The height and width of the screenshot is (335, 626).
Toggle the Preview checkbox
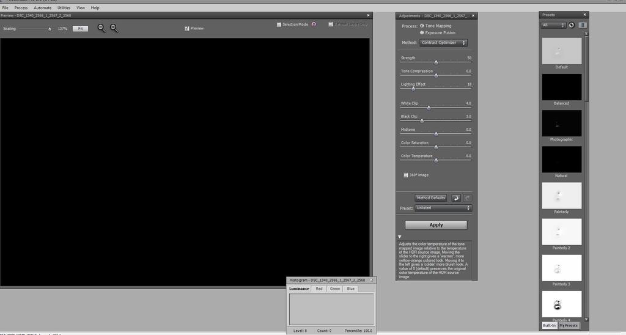(x=187, y=28)
